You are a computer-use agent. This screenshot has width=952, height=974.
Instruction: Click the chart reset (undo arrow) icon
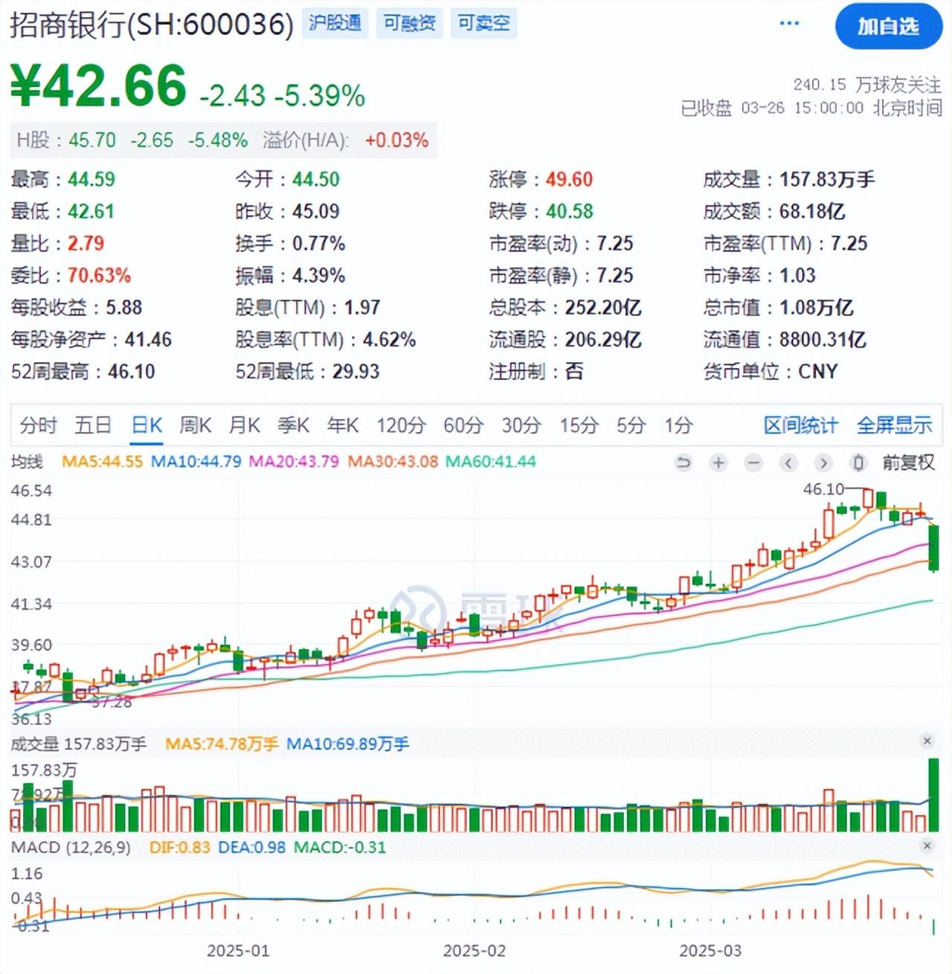click(x=683, y=463)
